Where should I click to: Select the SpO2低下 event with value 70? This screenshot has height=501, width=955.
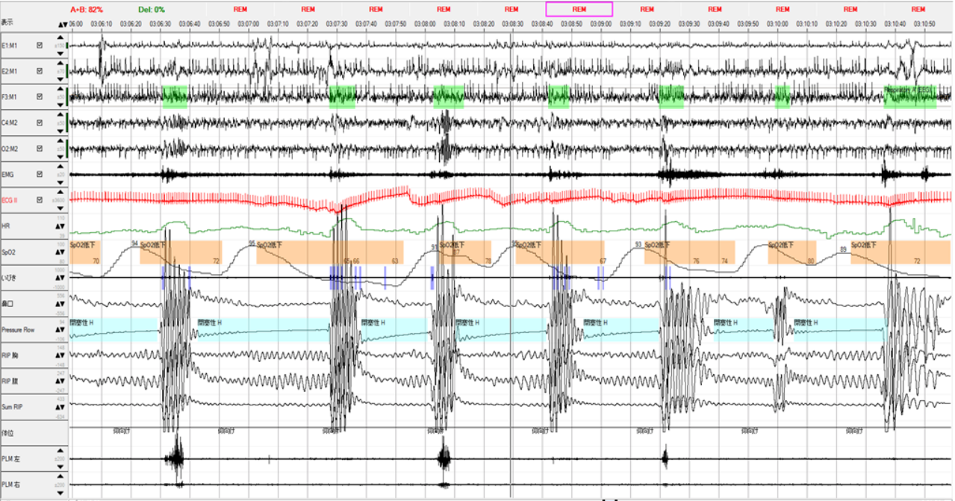85,252
